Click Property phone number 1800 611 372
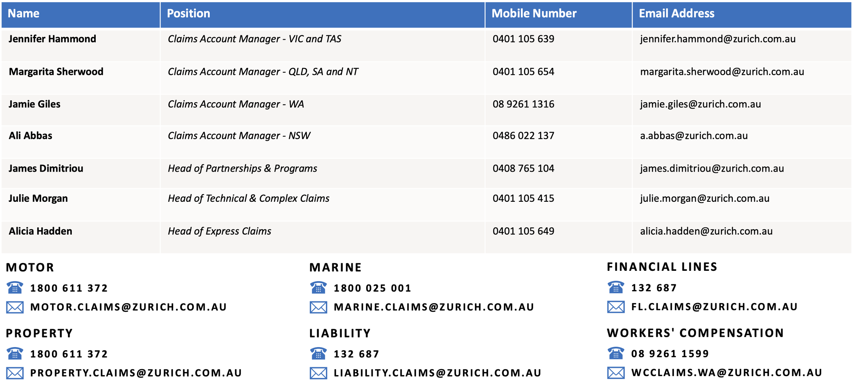 (x=69, y=354)
